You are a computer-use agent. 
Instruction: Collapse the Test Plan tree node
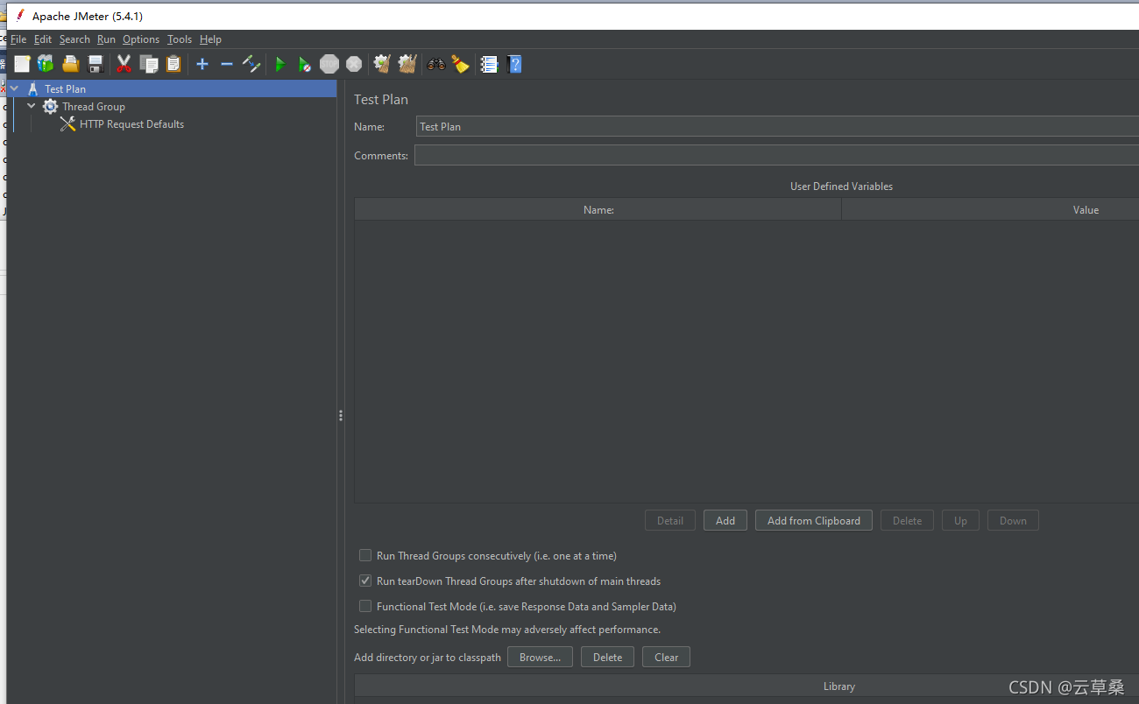coord(14,88)
